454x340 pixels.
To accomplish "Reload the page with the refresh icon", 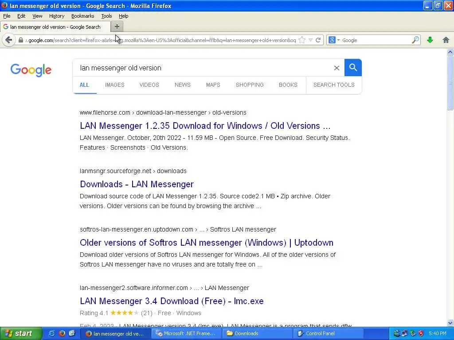I will (318, 40).
